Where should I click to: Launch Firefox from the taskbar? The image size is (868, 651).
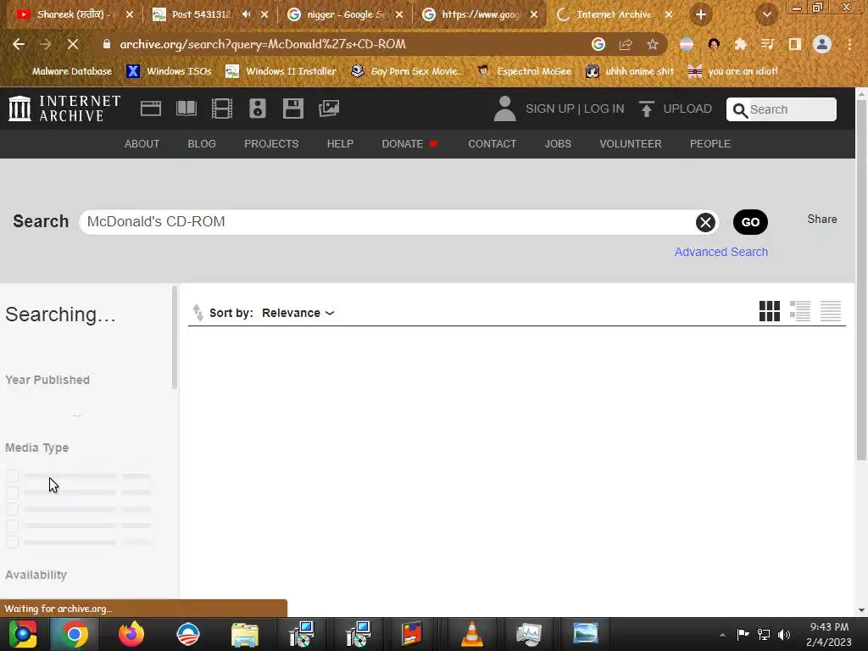tap(131, 634)
